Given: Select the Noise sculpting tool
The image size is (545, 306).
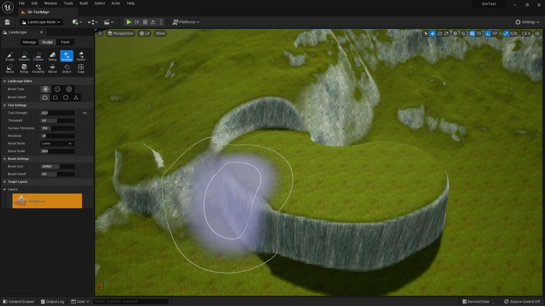Looking at the screenshot, I should [x=10, y=68].
